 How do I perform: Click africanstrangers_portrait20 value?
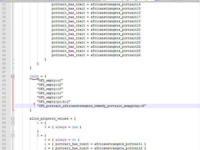(115, 30)
